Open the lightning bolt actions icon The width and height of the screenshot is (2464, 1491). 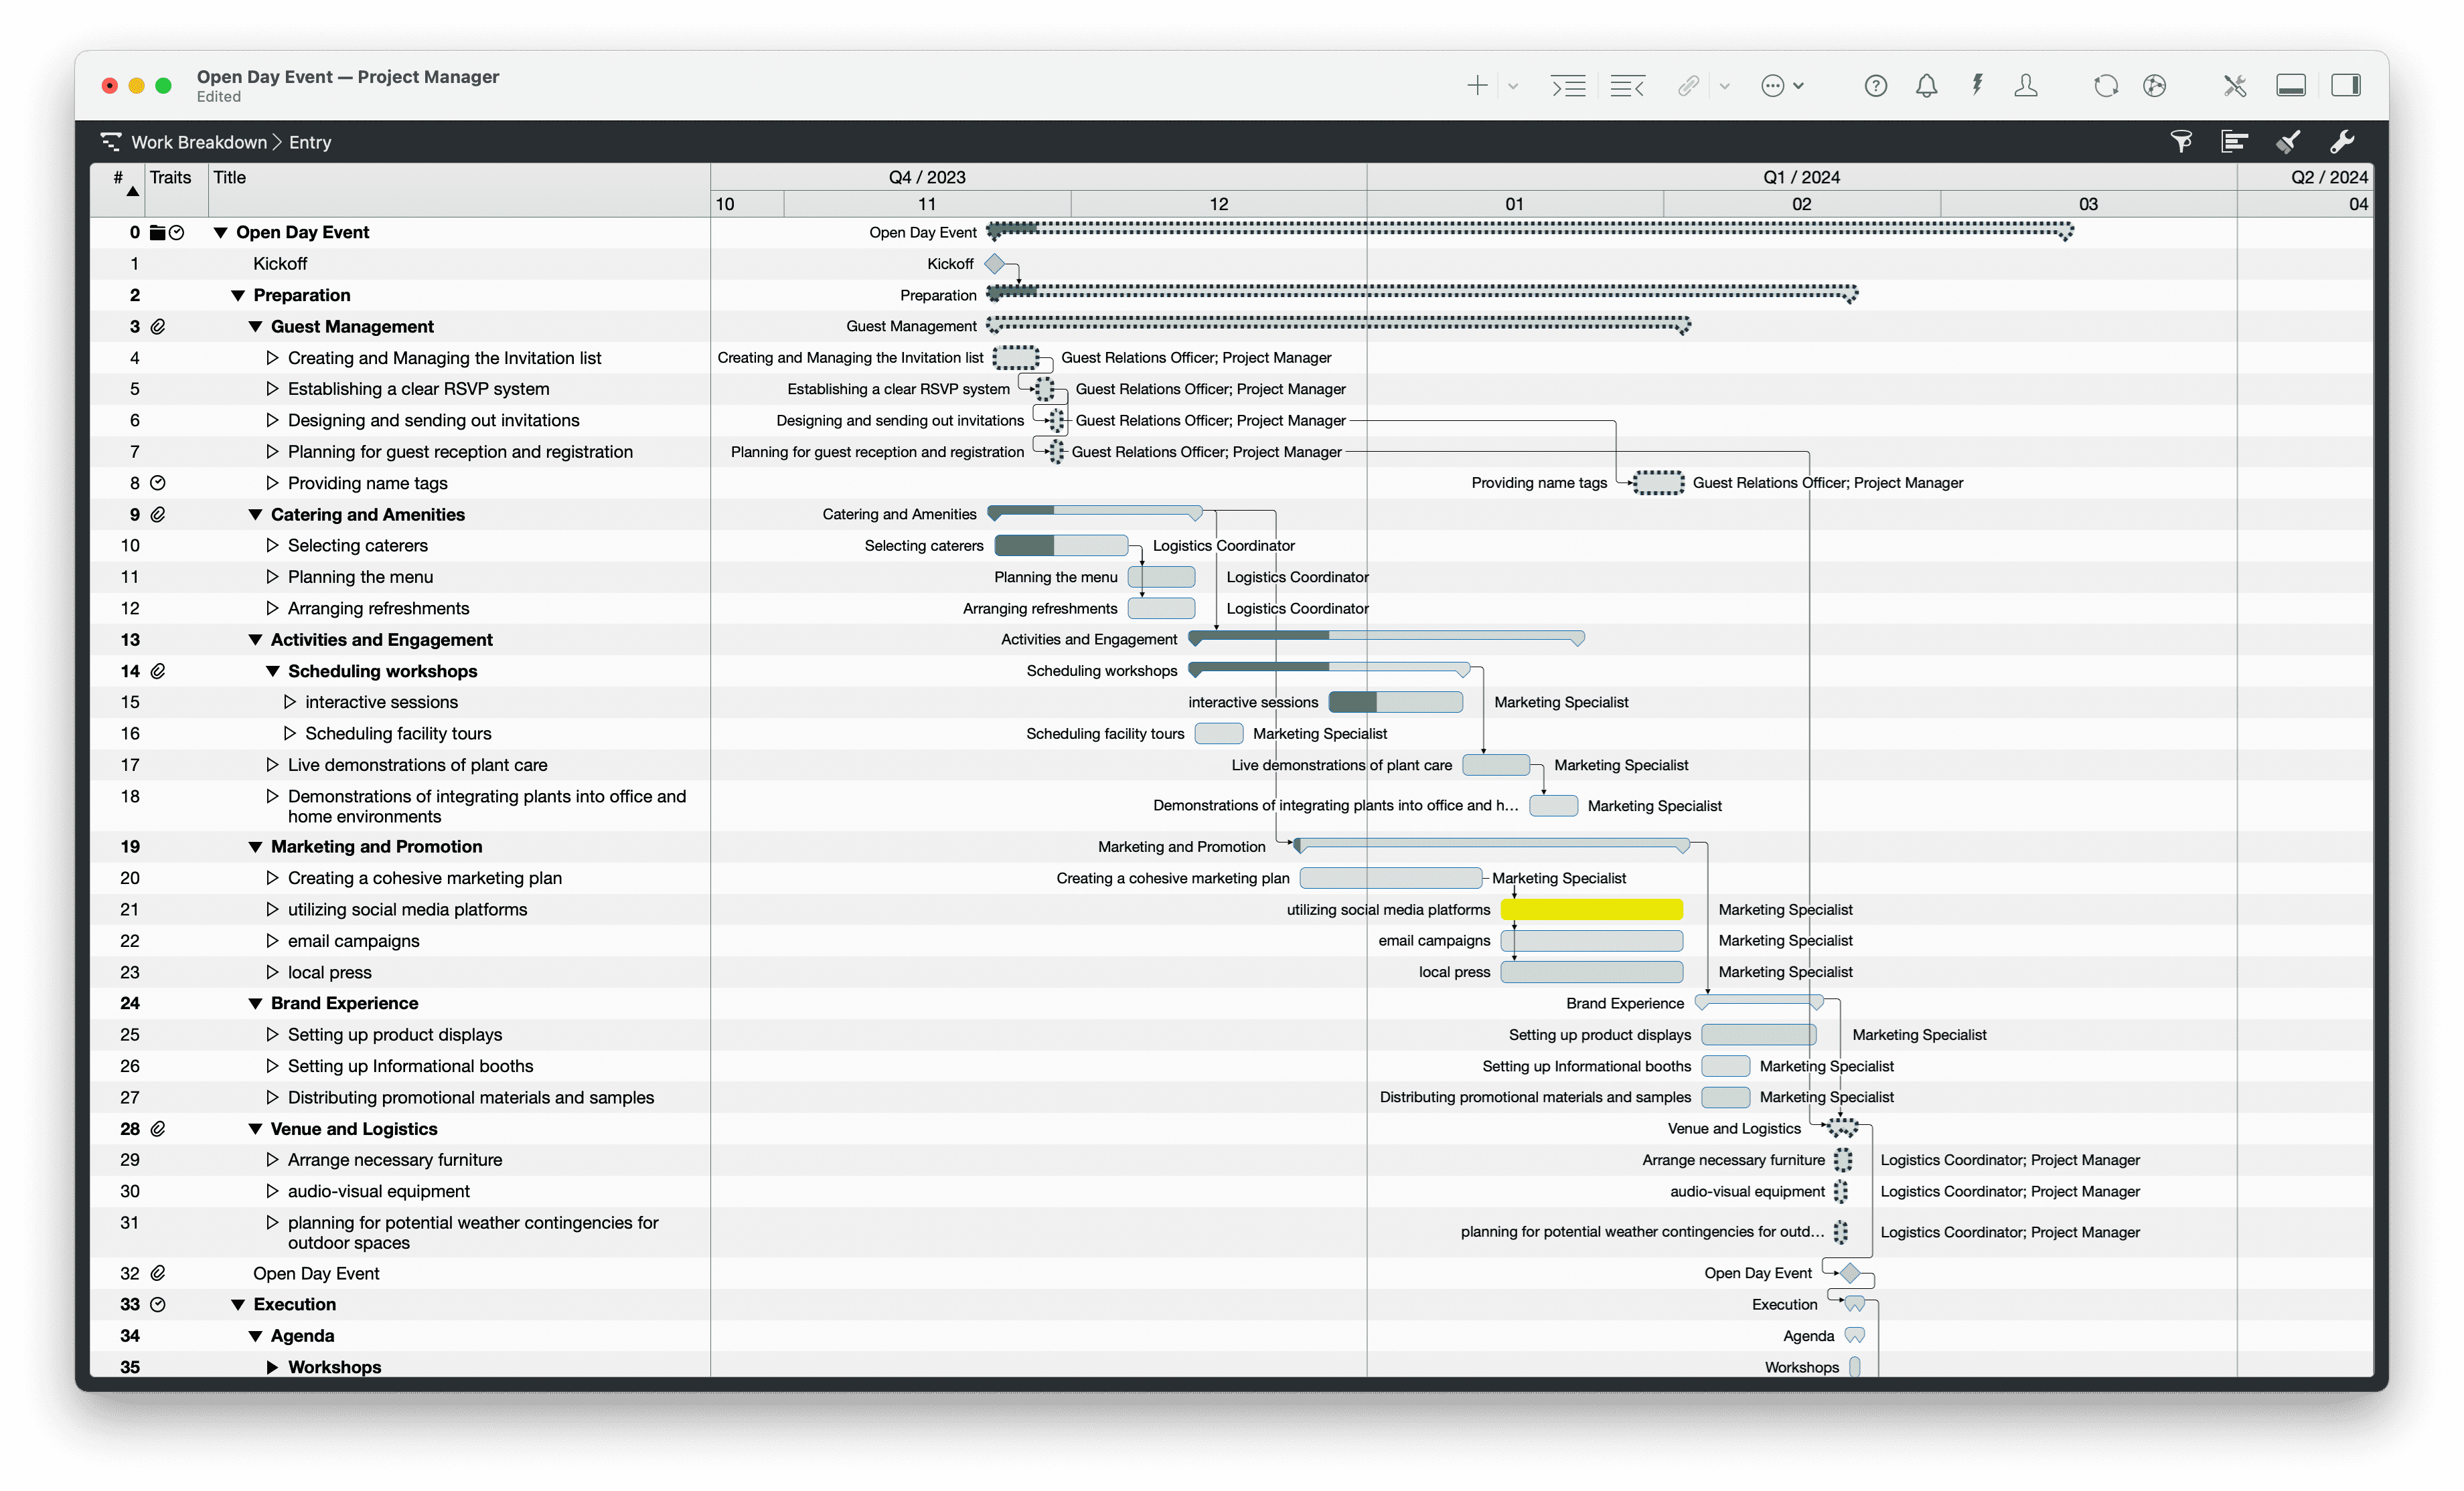[x=1977, y=86]
